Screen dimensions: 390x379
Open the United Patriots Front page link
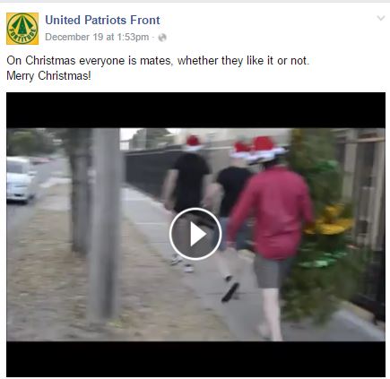click(102, 21)
